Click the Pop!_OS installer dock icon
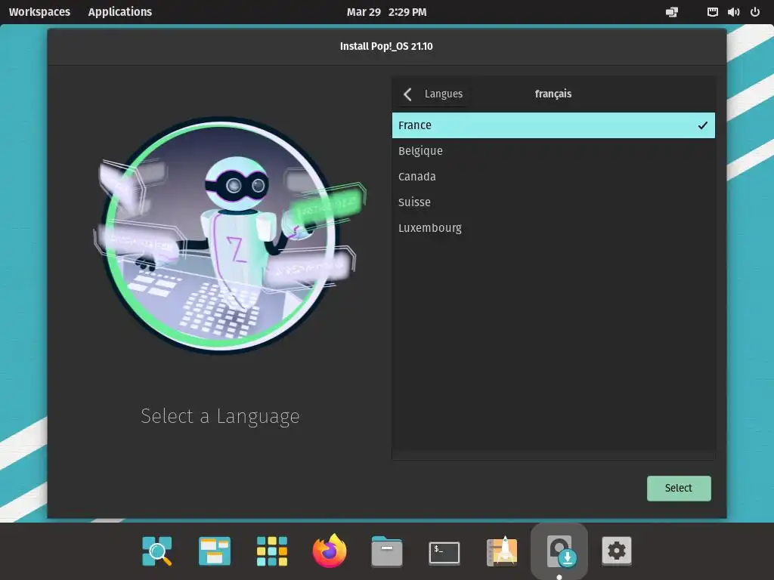 pos(559,551)
